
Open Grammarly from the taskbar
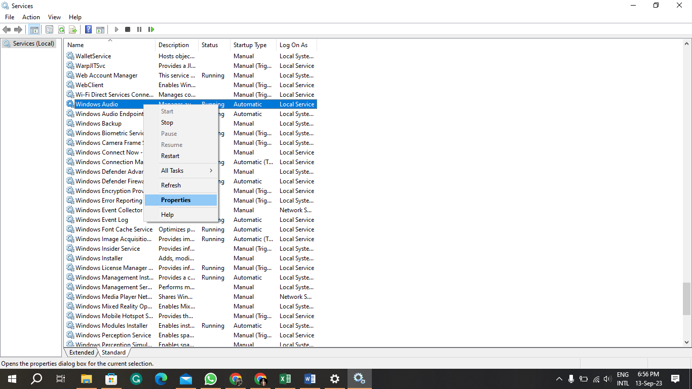click(136, 379)
